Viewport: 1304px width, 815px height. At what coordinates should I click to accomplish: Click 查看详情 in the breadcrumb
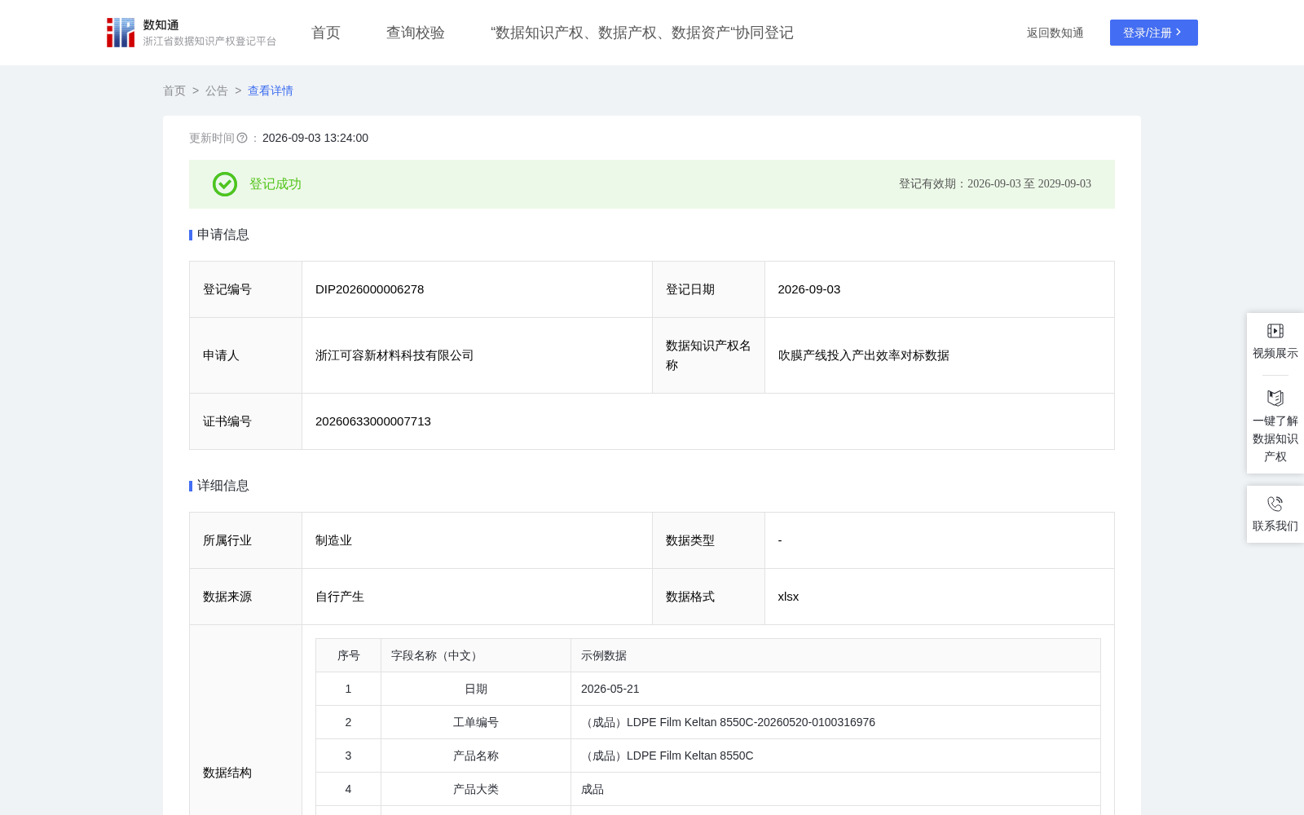271,90
